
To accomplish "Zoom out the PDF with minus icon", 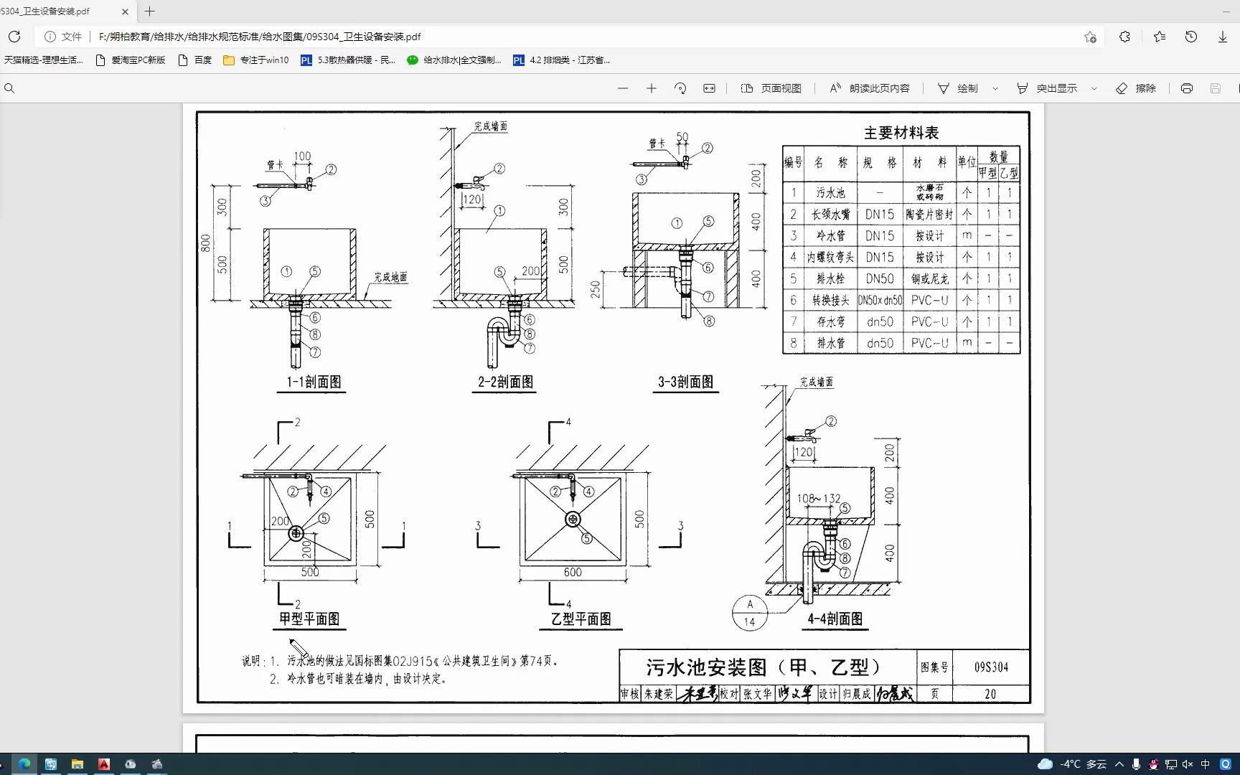I will (x=623, y=88).
